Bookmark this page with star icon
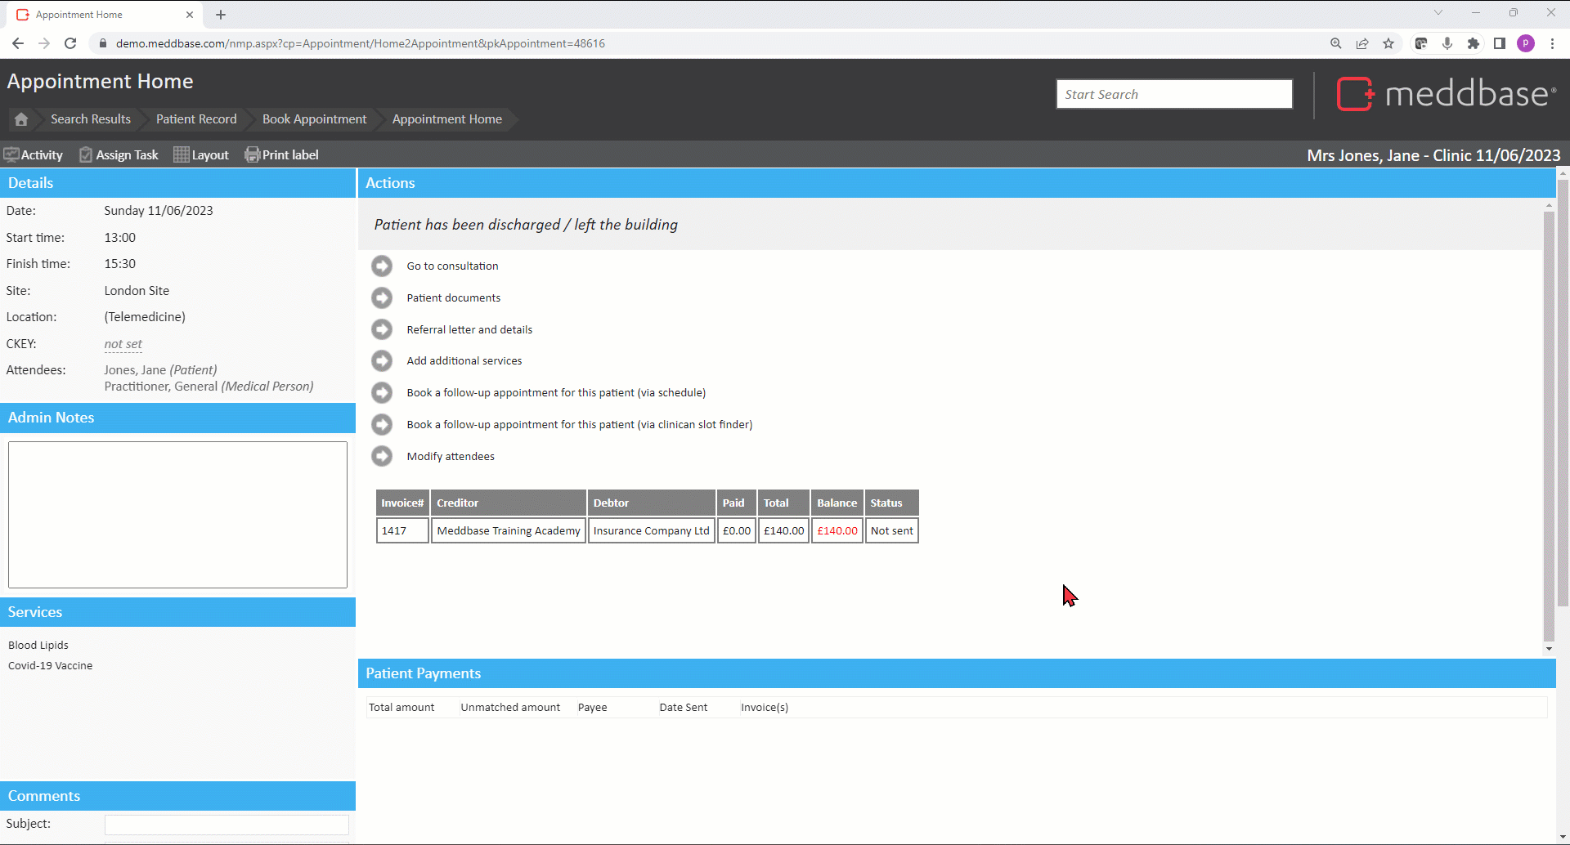 click(1388, 43)
